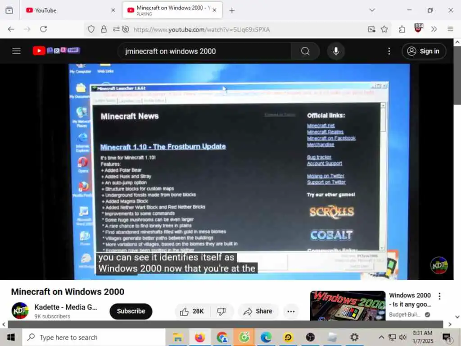Viewport: 461px width, 346px height.
Task: Submit search with magnifying glass button
Action: (x=305, y=51)
